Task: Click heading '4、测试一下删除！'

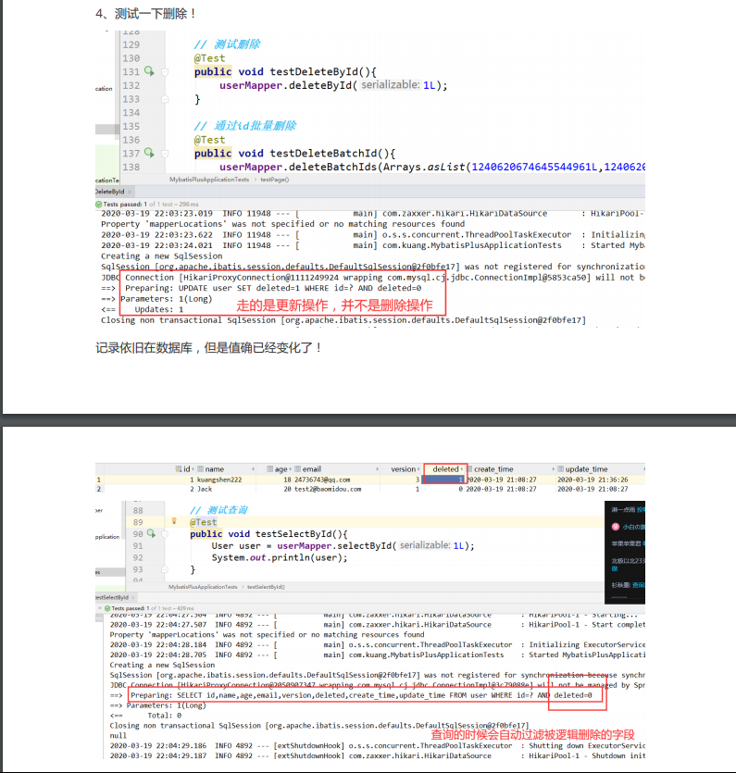Action: (x=145, y=14)
